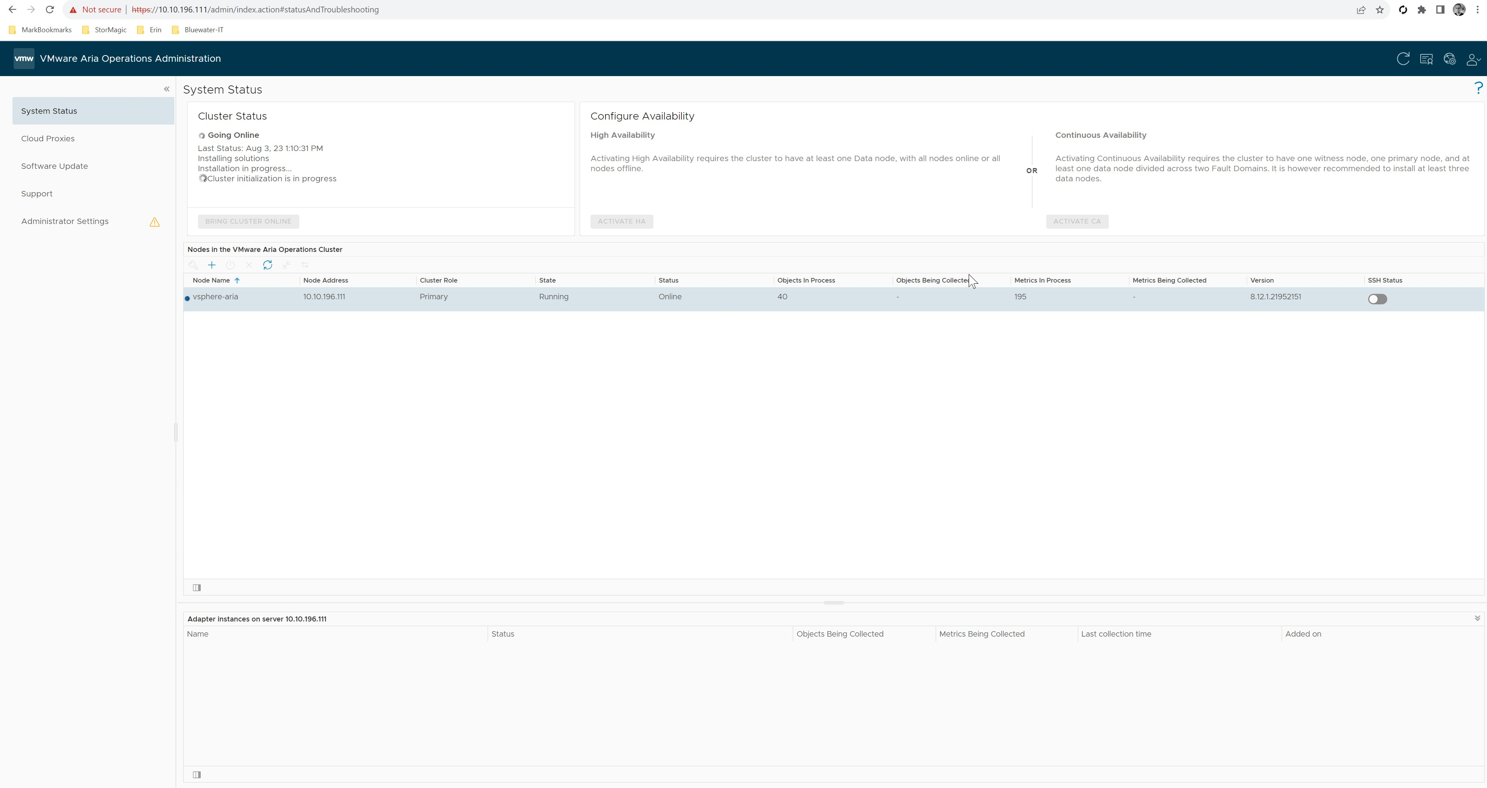
Task: Click Added on column header
Action: [1303, 634]
